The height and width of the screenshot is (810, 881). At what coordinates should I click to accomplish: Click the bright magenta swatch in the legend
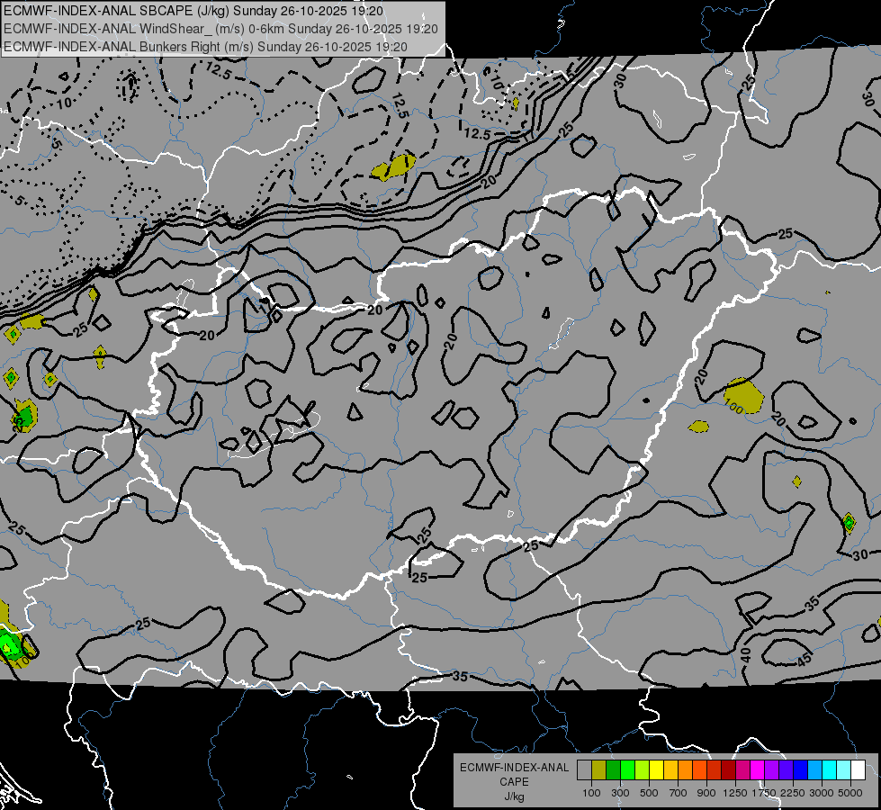click(x=758, y=770)
